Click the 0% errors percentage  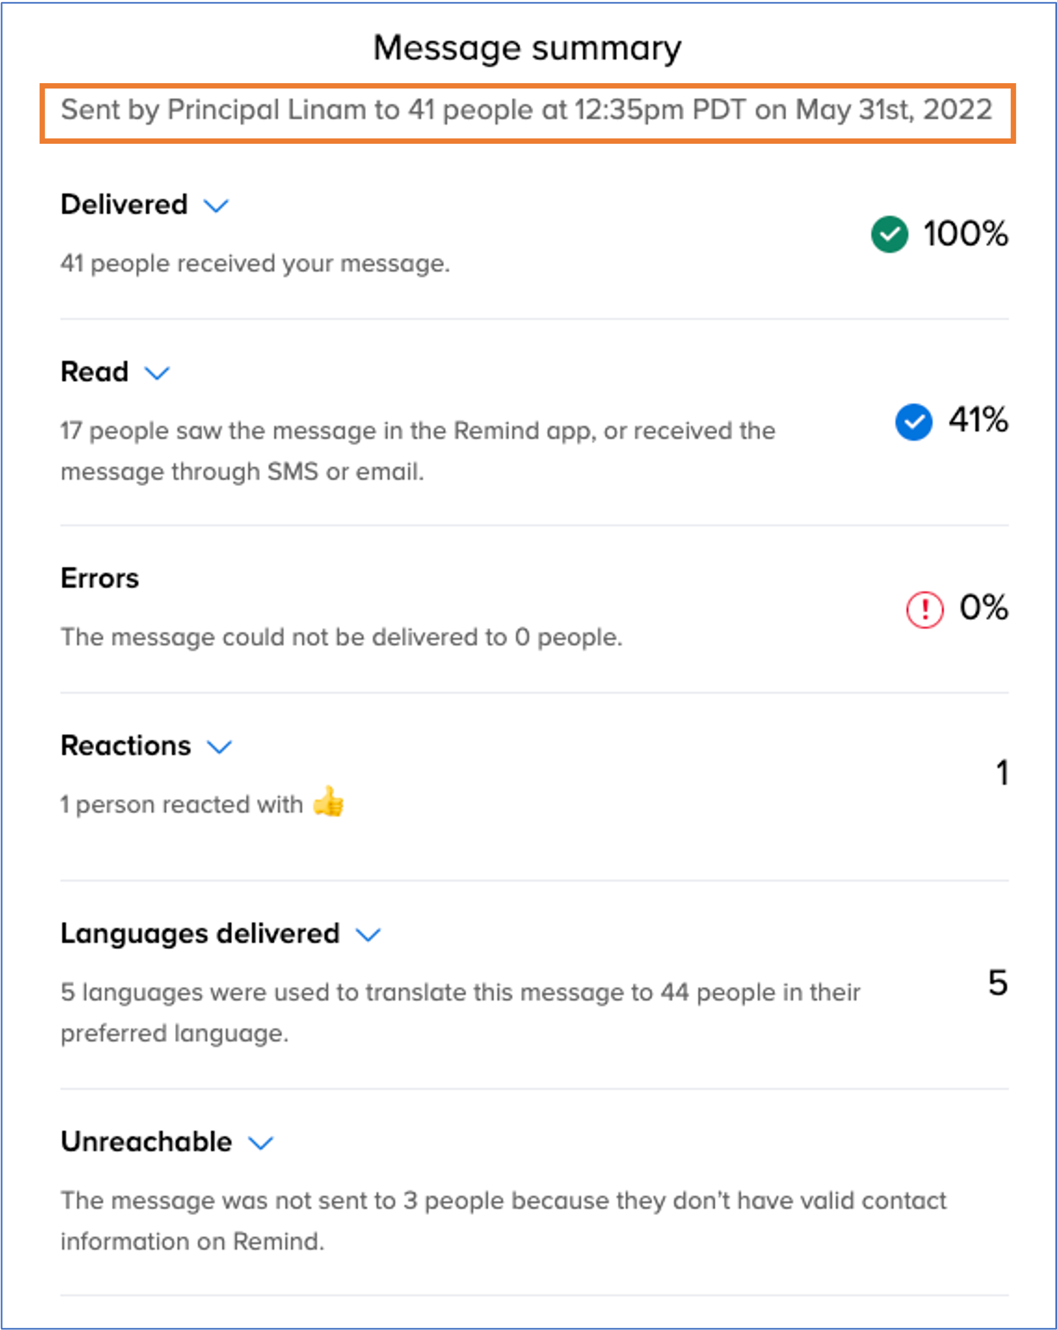tap(983, 608)
